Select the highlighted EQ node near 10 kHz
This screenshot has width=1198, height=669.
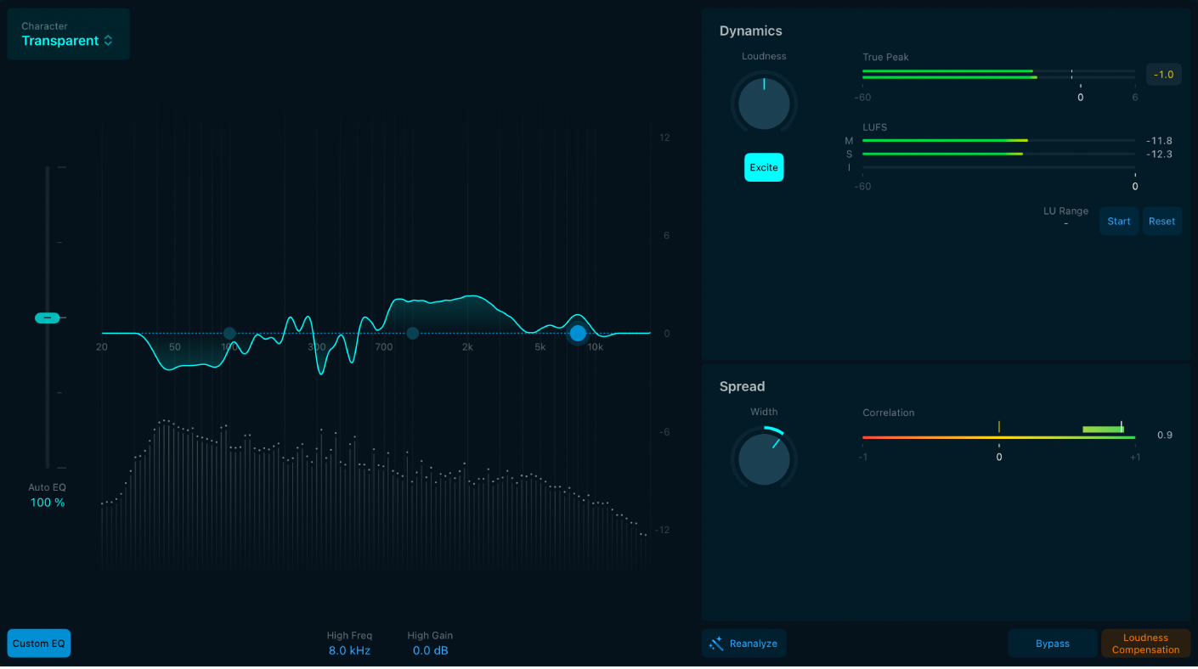tap(578, 333)
